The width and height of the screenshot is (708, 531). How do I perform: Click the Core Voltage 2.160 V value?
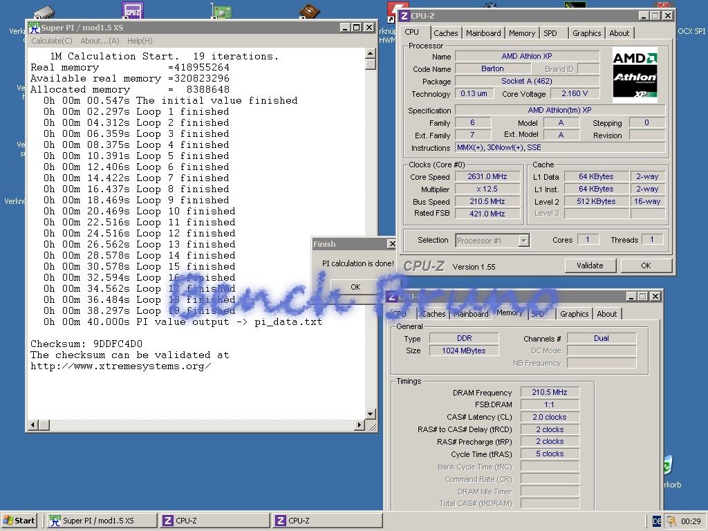tap(575, 93)
